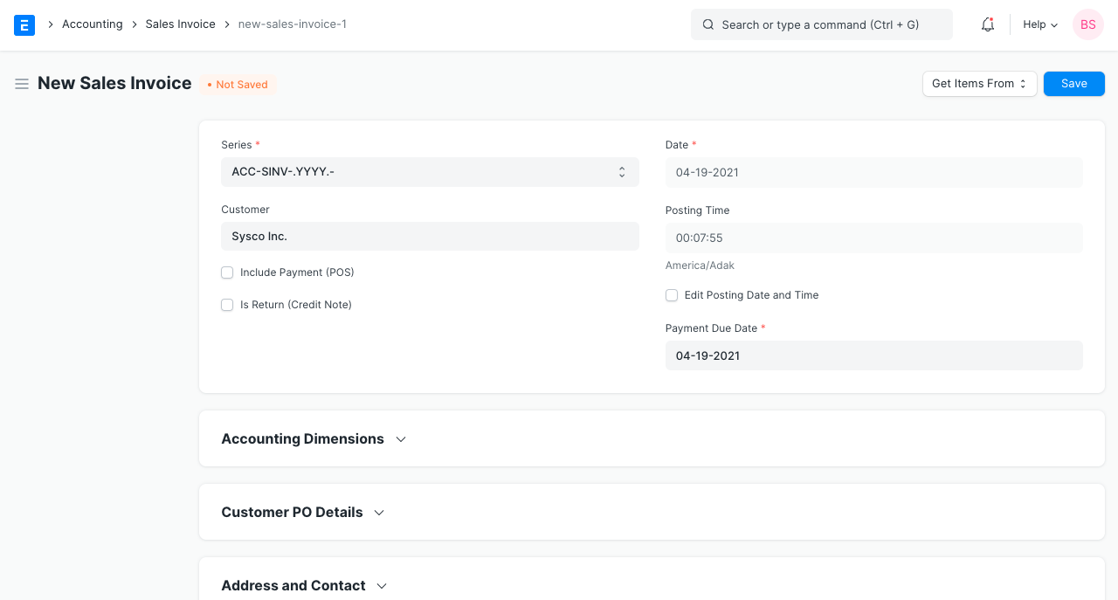Viewport: 1118px width, 600px height.
Task: Click the Customer field showing Sysco Inc.
Action: tap(430, 236)
